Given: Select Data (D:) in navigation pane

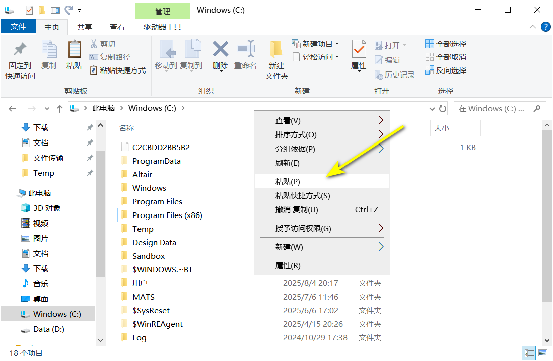Looking at the screenshot, I should coord(49,329).
